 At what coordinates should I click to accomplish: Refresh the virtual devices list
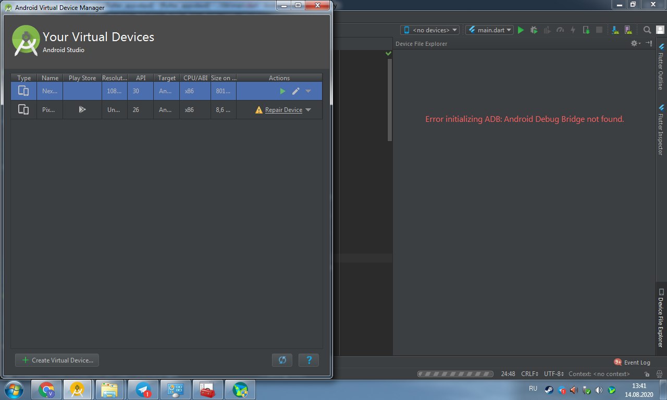click(282, 360)
